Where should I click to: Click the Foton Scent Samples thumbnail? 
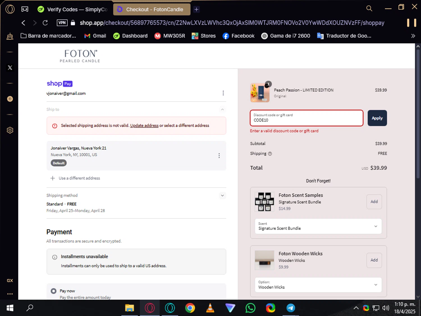(x=264, y=202)
